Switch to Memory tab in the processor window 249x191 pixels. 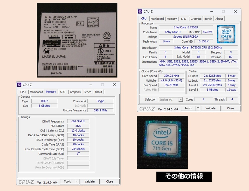172,19
